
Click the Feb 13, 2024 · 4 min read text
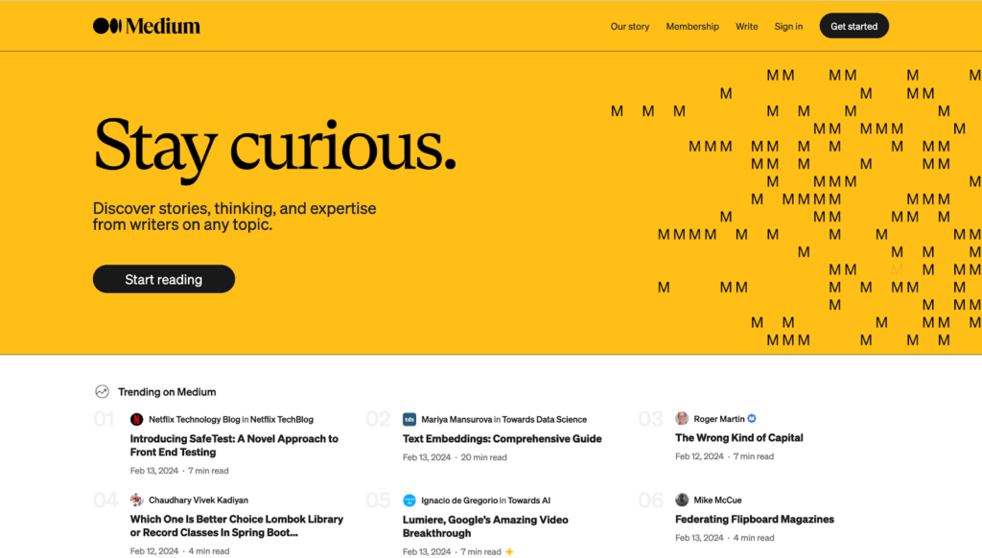click(x=725, y=537)
